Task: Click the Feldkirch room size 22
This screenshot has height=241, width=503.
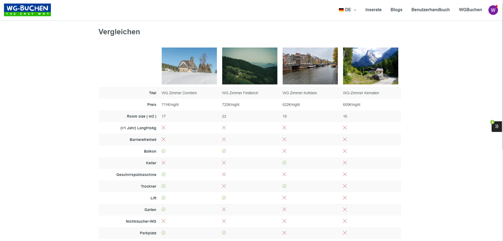Action: click(224, 116)
